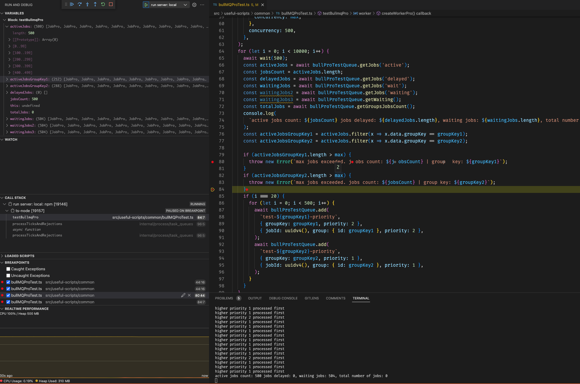Image resolution: width=580 pixels, height=384 pixels.
Task: Open the GITLENS panel tab
Action: click(x=311, y=298)
